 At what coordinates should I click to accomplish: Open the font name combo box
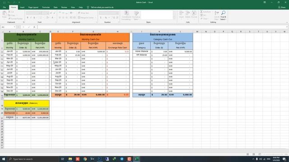click(x=33, y=13)
